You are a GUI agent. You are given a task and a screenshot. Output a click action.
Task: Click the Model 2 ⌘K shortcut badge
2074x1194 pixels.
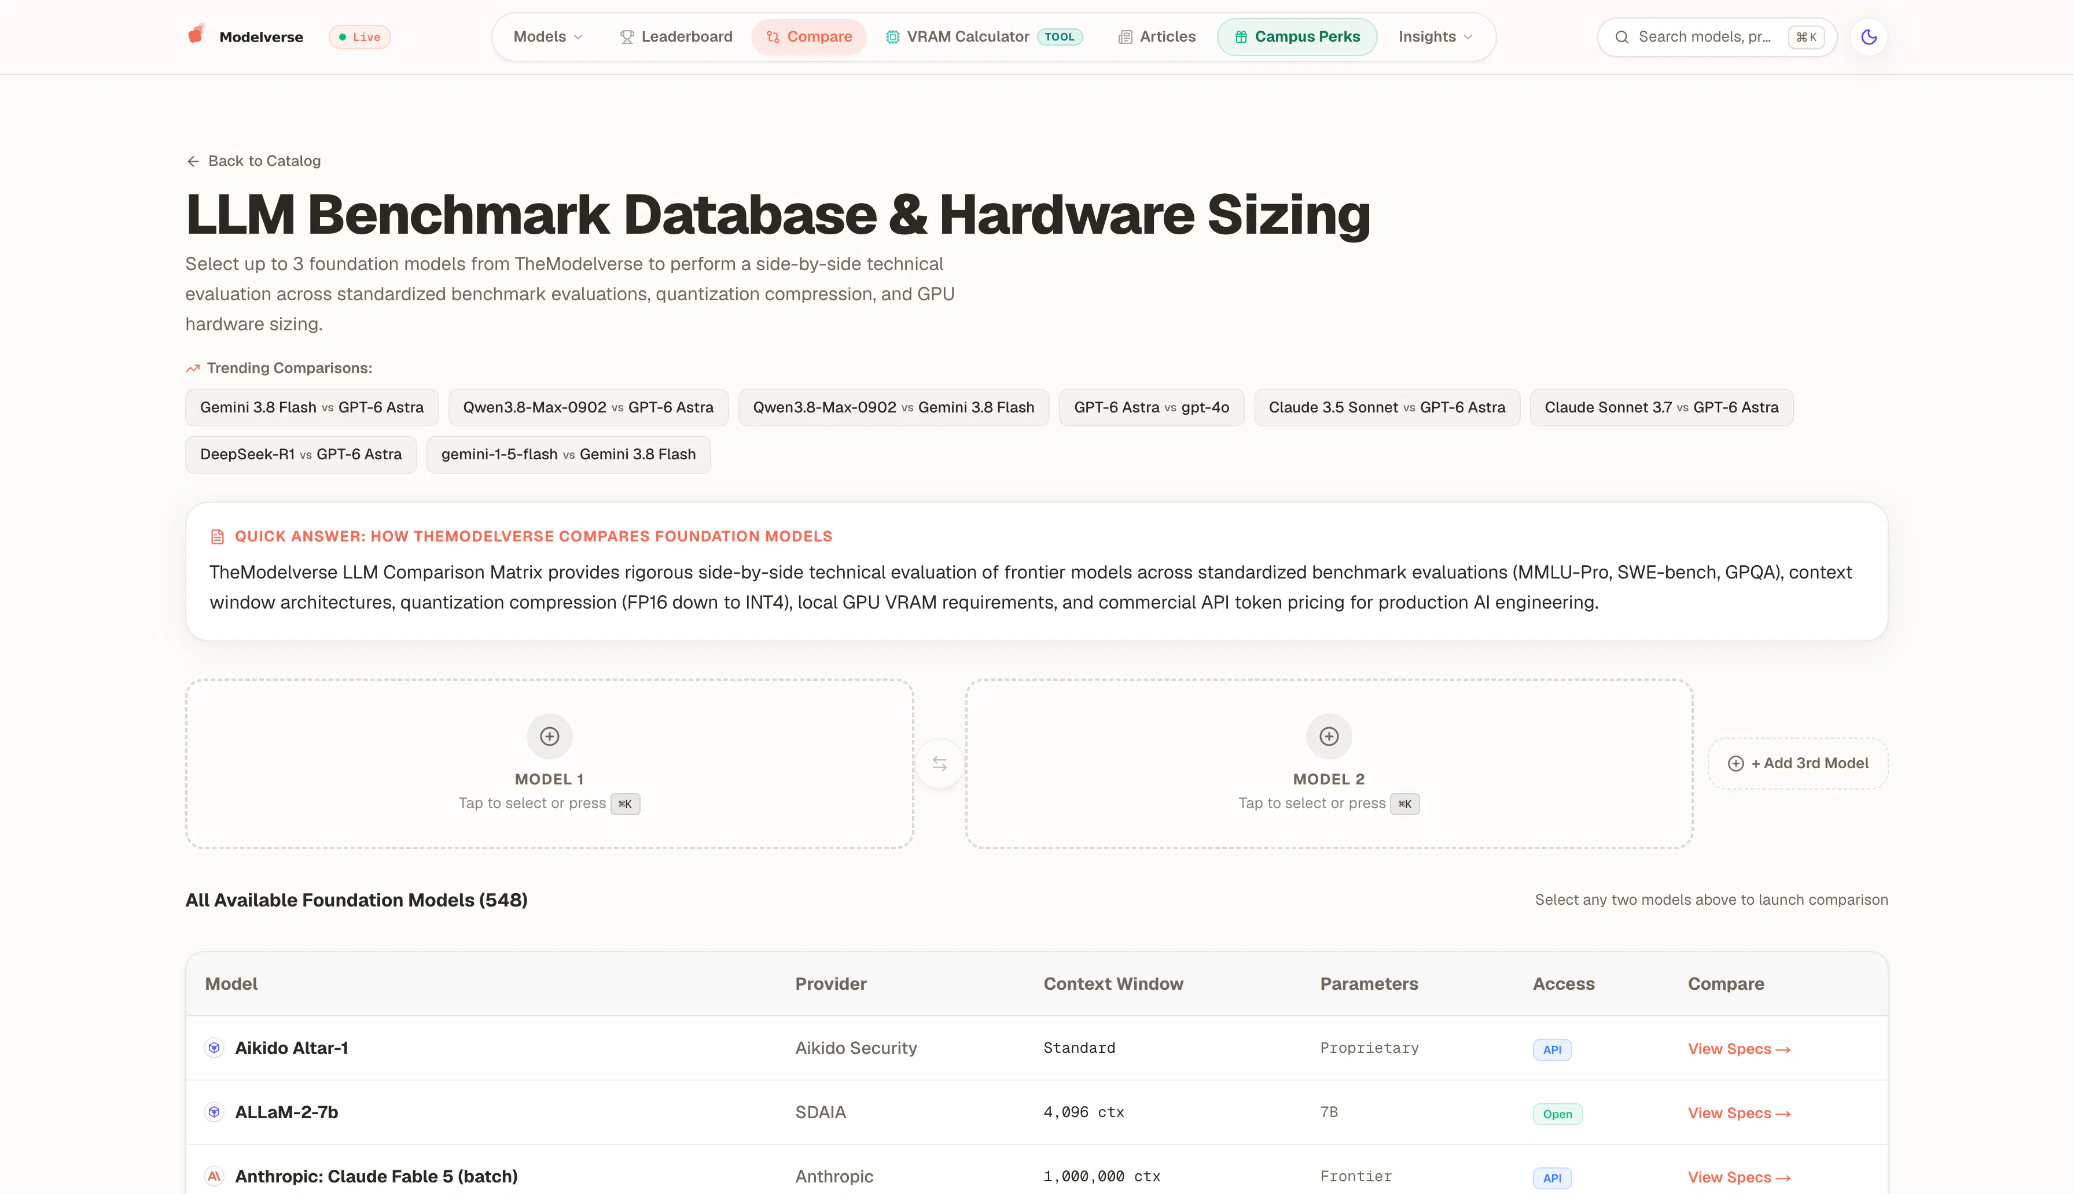[x=1404, y=804]
